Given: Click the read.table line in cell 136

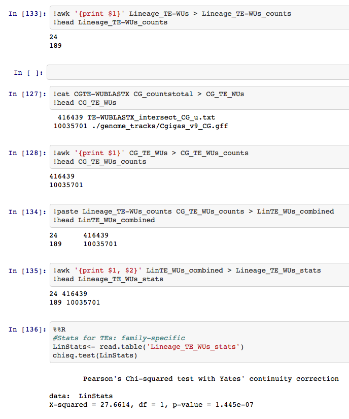Looking at the screenshot, I should (148, 347).
